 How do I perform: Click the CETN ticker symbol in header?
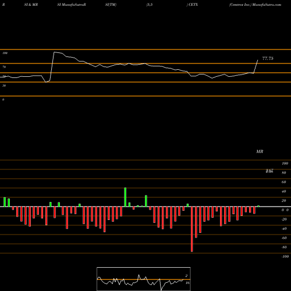(193, 5)
